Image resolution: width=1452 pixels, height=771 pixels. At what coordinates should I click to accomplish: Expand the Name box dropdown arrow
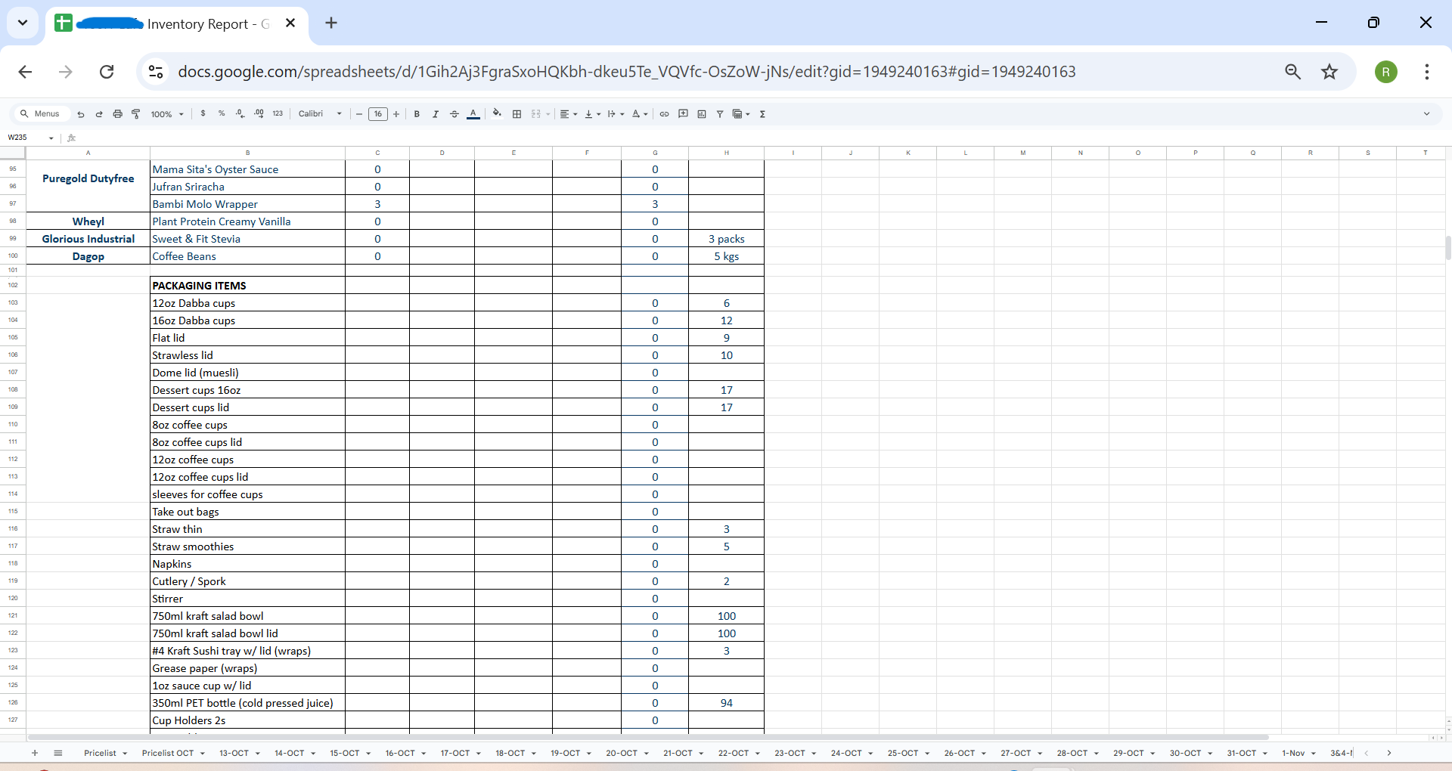[51, 138]
